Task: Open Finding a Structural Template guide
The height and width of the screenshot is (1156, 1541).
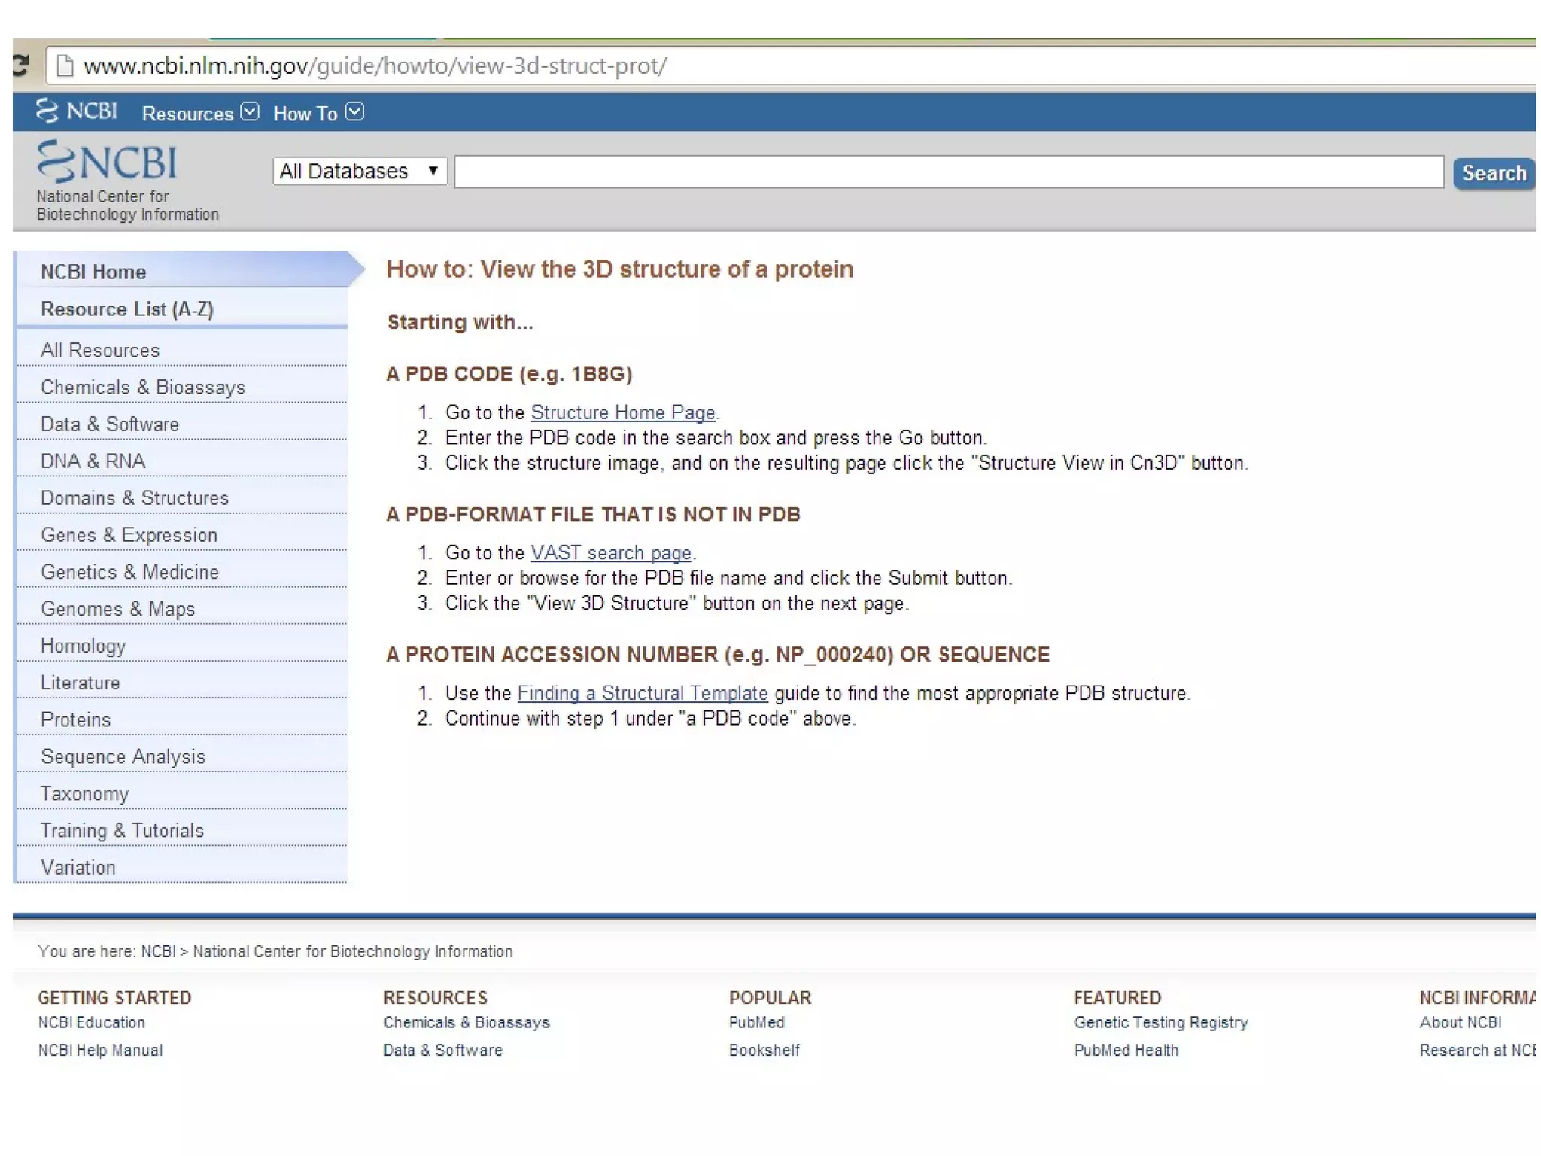Action: pos(642,693)
